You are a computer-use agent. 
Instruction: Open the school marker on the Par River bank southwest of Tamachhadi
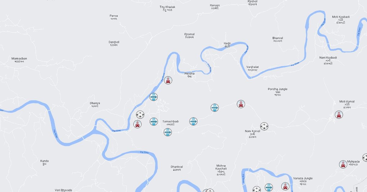tap(138, 124)
